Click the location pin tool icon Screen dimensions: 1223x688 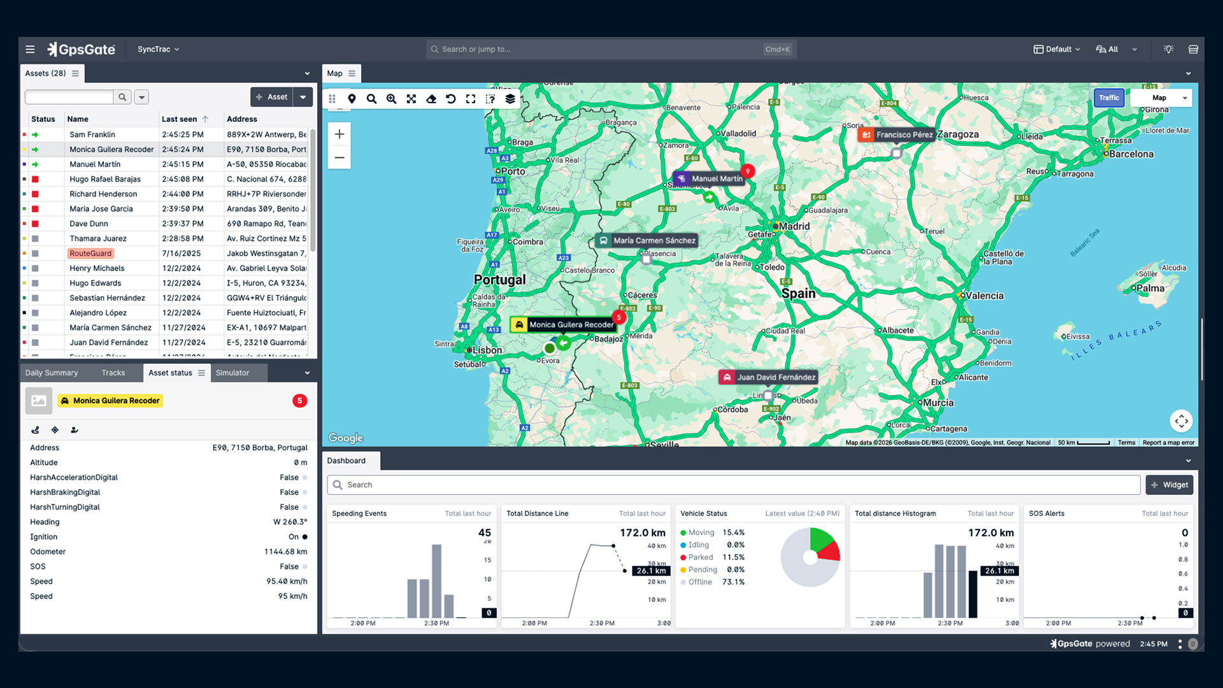tap(352, 99)
